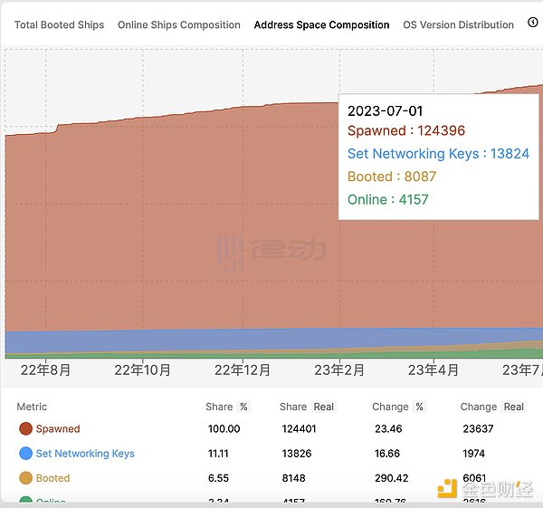Select the Address Space Composition tab

click(321, 24)
